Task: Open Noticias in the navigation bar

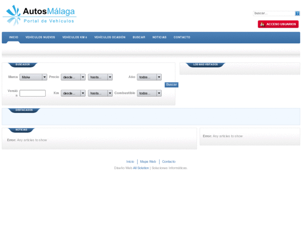Action: click(160, 37)
